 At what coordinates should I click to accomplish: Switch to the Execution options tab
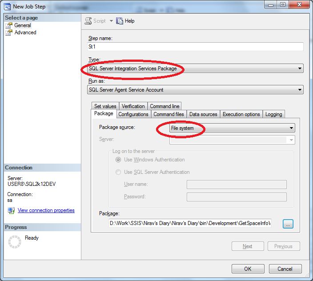(x=241, y=114)
